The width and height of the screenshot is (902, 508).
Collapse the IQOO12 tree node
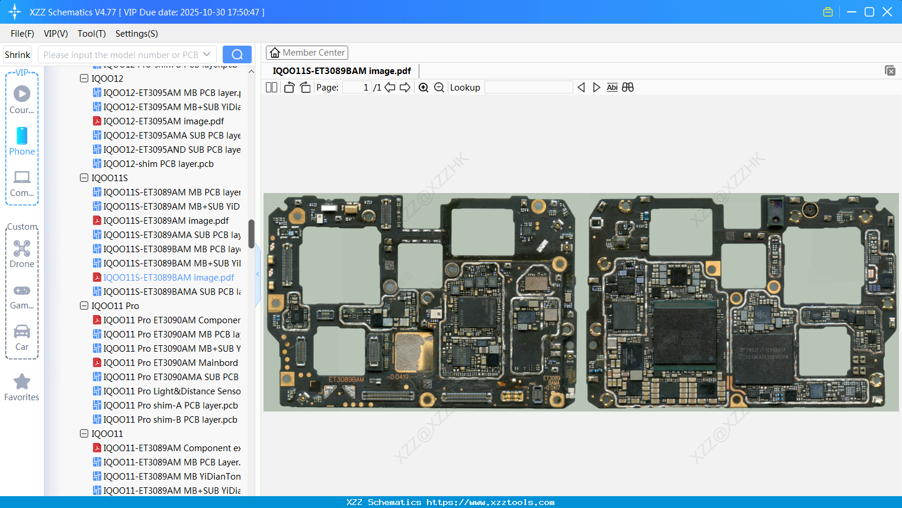(84, 78)
